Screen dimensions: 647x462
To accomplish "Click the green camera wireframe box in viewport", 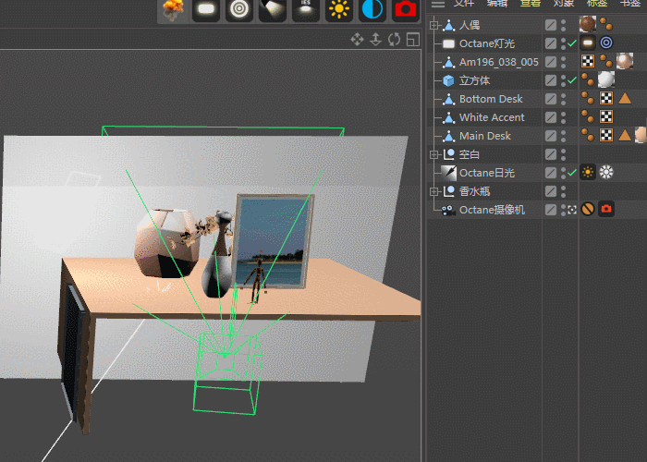I will coord(226,373).
